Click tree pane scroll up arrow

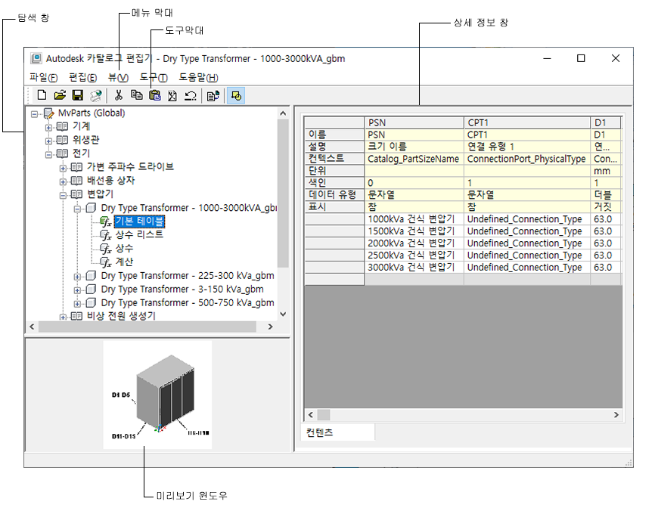(x=283, y=113)
